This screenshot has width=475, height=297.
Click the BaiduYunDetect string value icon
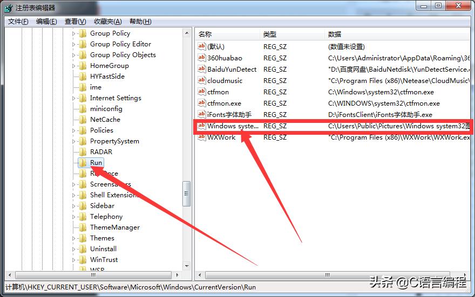(x=202, y=69)
